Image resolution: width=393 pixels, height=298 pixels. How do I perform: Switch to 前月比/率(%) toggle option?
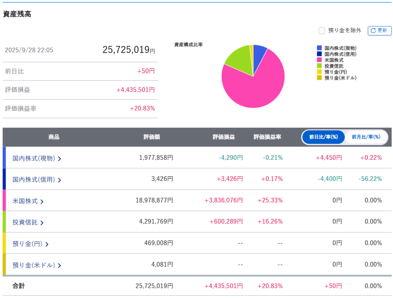point(366,137)
